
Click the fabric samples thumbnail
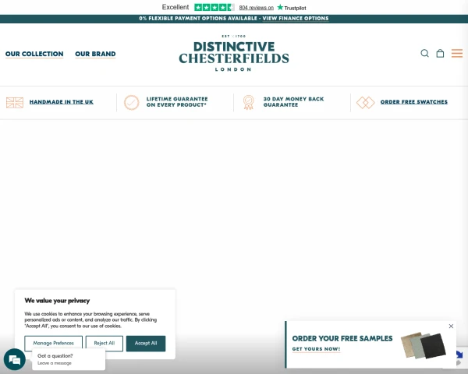tap(424, 345)
